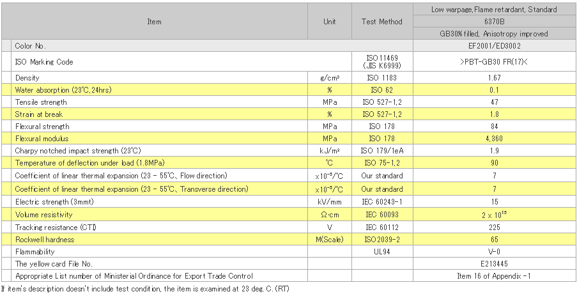
Task: Select the Flammability value V-0
Action: 494,252
